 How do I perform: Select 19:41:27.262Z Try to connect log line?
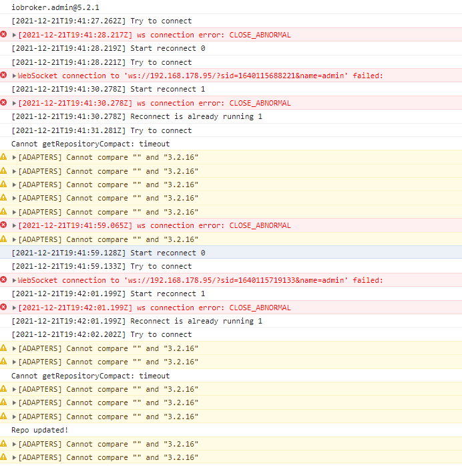point(101,21)
